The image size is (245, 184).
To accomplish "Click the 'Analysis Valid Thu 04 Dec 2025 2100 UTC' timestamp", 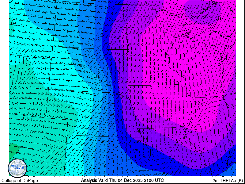I will point(122,180).
